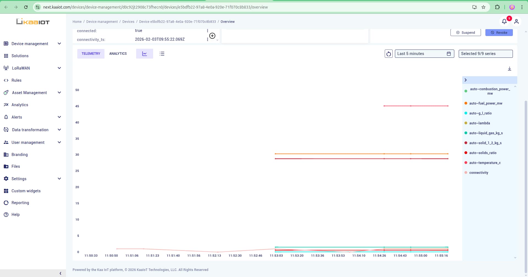Switch to the ANALYTICS tab
Image resolution: width=528 pixels, height=277 pixels.
pyautogui.click(x=118, y=54)
